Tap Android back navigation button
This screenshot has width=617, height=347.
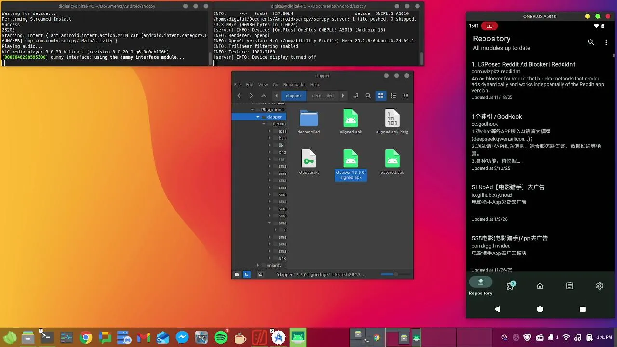497,309
